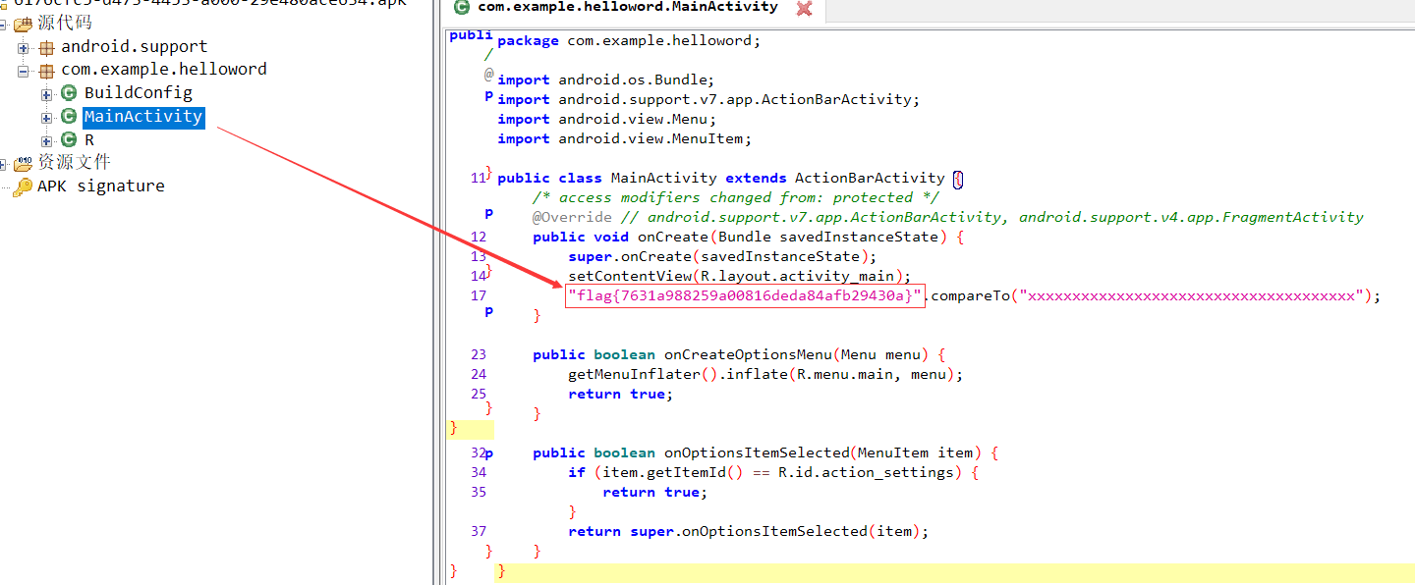Collapse the 源代码 node
The width and height of the screenshot is (1415, 585).
click(x=5, y=25)
